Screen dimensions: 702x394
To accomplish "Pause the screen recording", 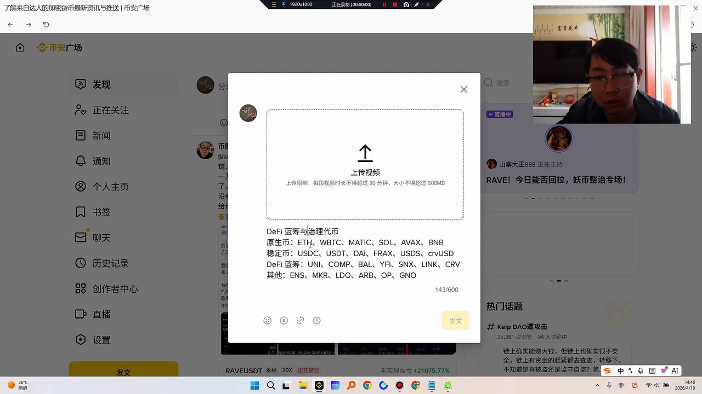I will 384,4.
